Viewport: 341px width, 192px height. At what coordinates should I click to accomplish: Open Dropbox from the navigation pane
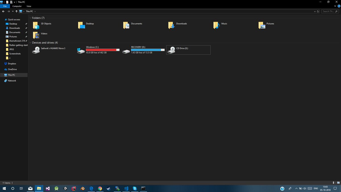point(11,63)
